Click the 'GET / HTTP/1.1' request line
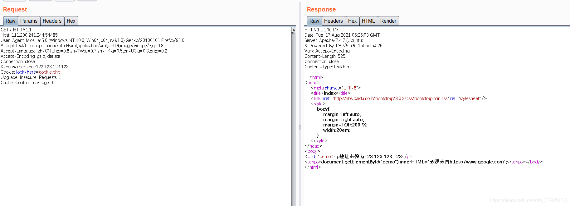This screenshot has width=570, height=206. click(x=16, y=30)
